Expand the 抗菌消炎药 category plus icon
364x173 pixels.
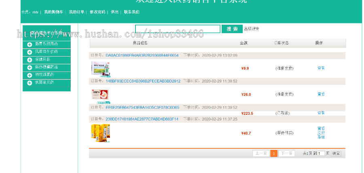click(30, 83)
